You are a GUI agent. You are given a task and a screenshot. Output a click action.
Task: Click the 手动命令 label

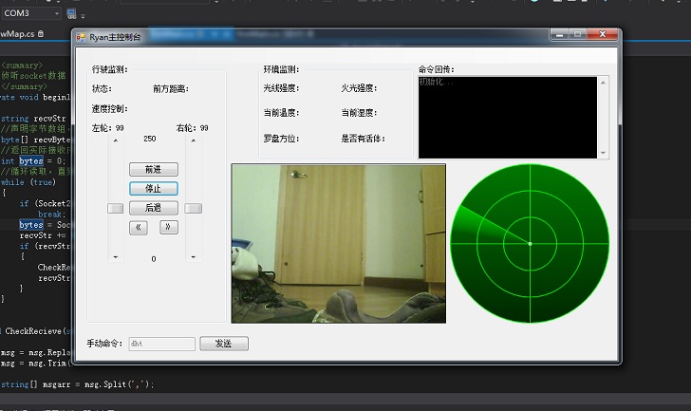[x=104, y=344]
